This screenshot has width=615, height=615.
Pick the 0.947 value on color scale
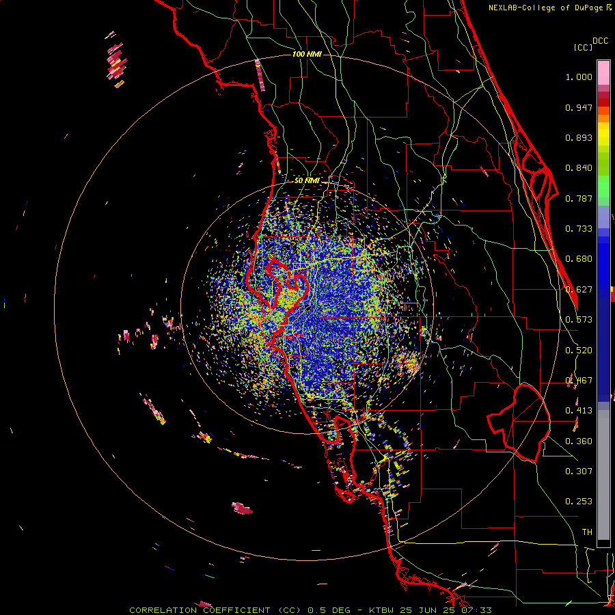(579, 107)
